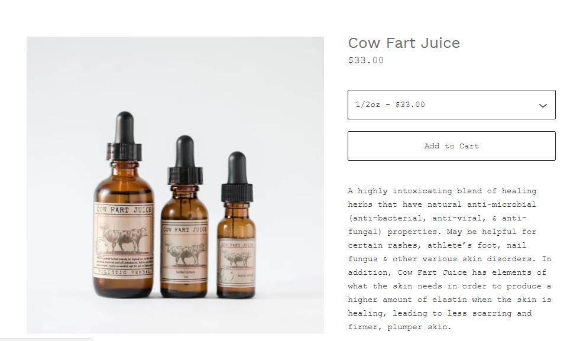Click the cow illustration on medium bottle label
This screenshot has width=580, height=341.
pos(185,252)
